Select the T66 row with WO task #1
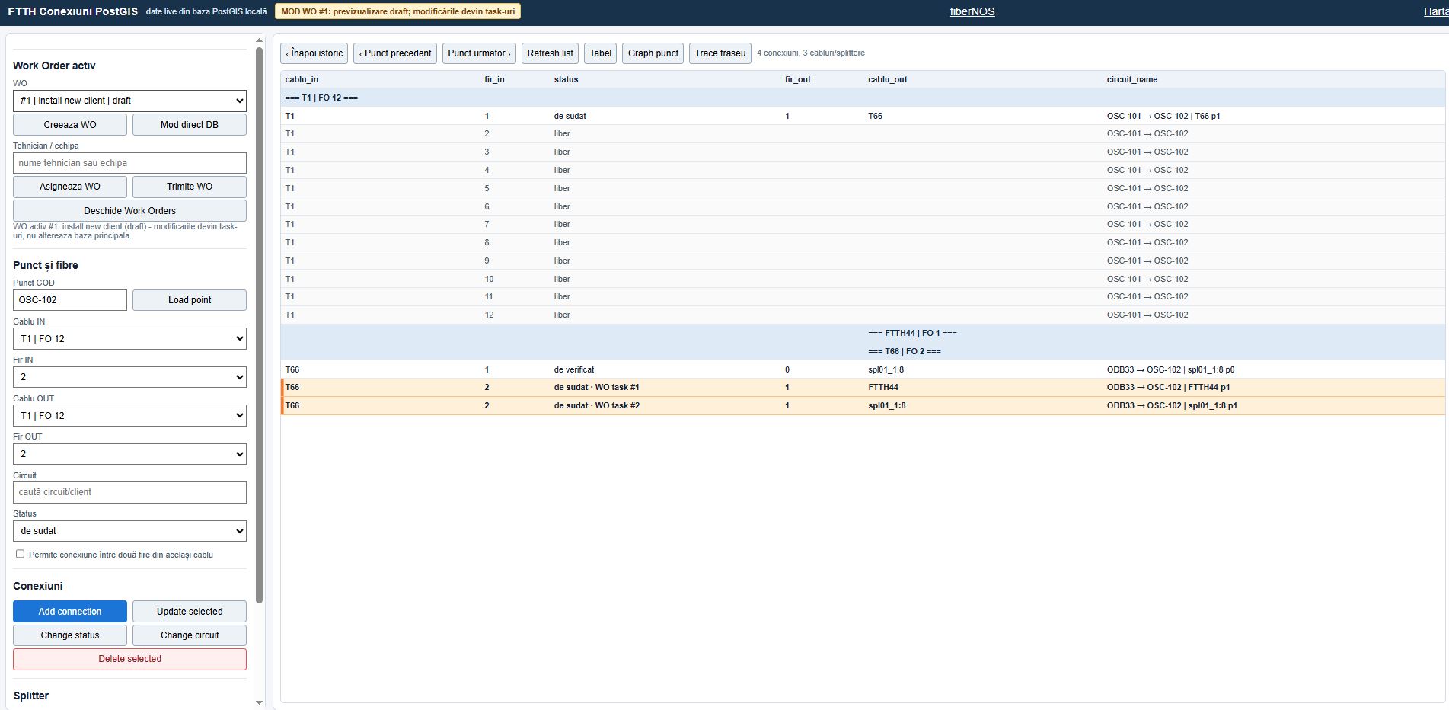This screenshot has width=1449, height=710. (863, 388)
